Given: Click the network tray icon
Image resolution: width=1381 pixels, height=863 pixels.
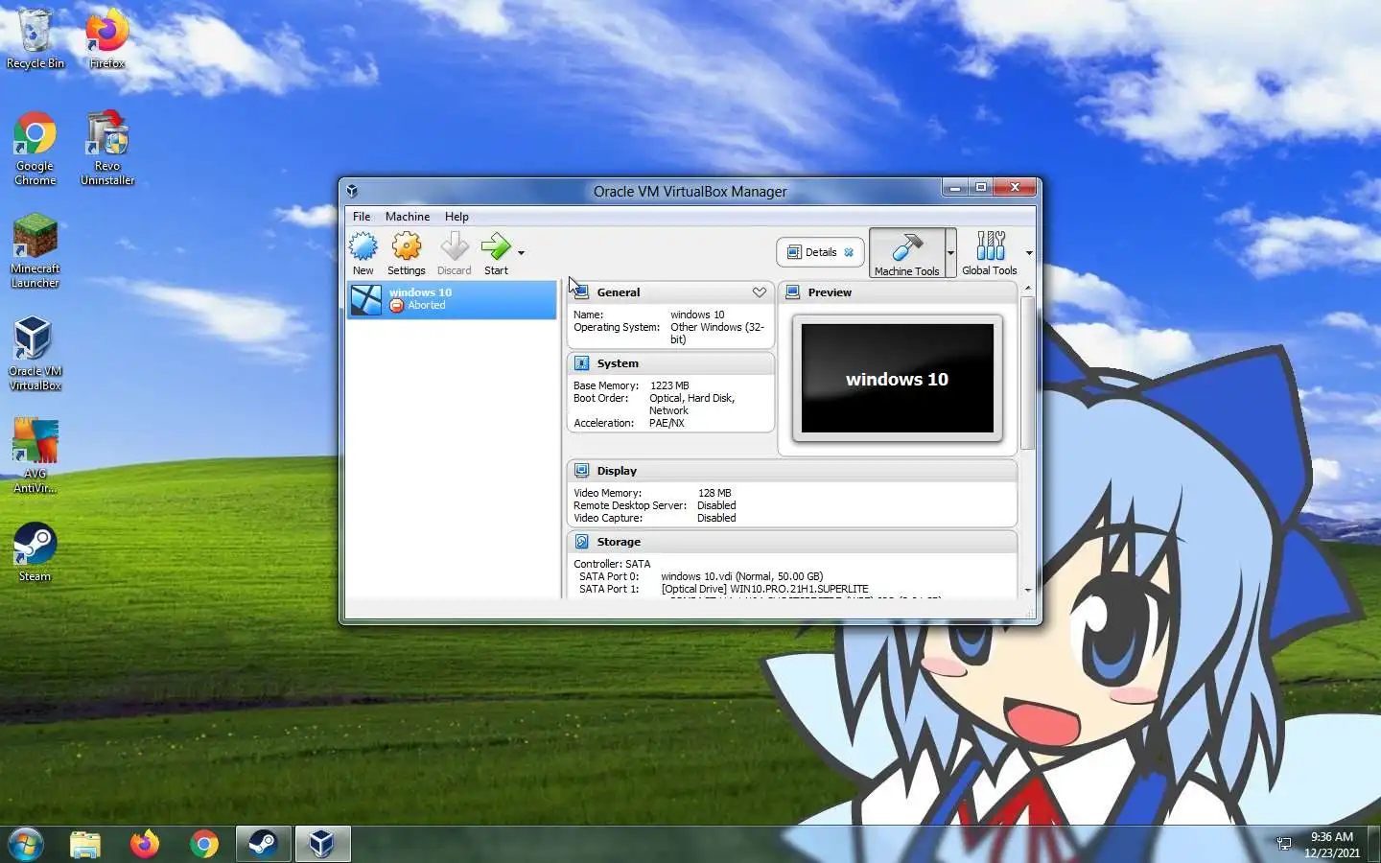Looking at the screenshot, I should click(x=1284, y=844).
